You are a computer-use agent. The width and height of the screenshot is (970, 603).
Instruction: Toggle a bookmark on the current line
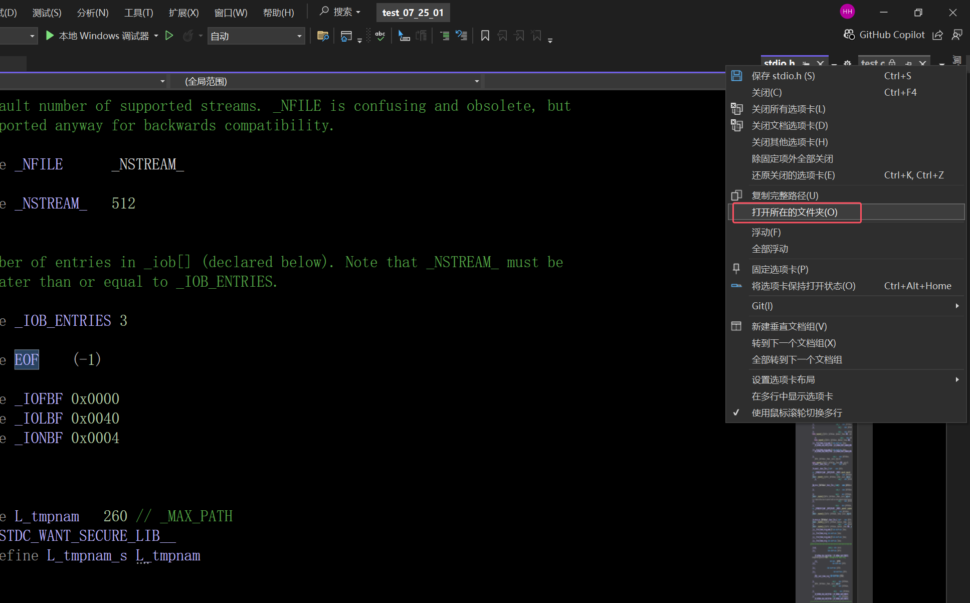tap(485, 36)
